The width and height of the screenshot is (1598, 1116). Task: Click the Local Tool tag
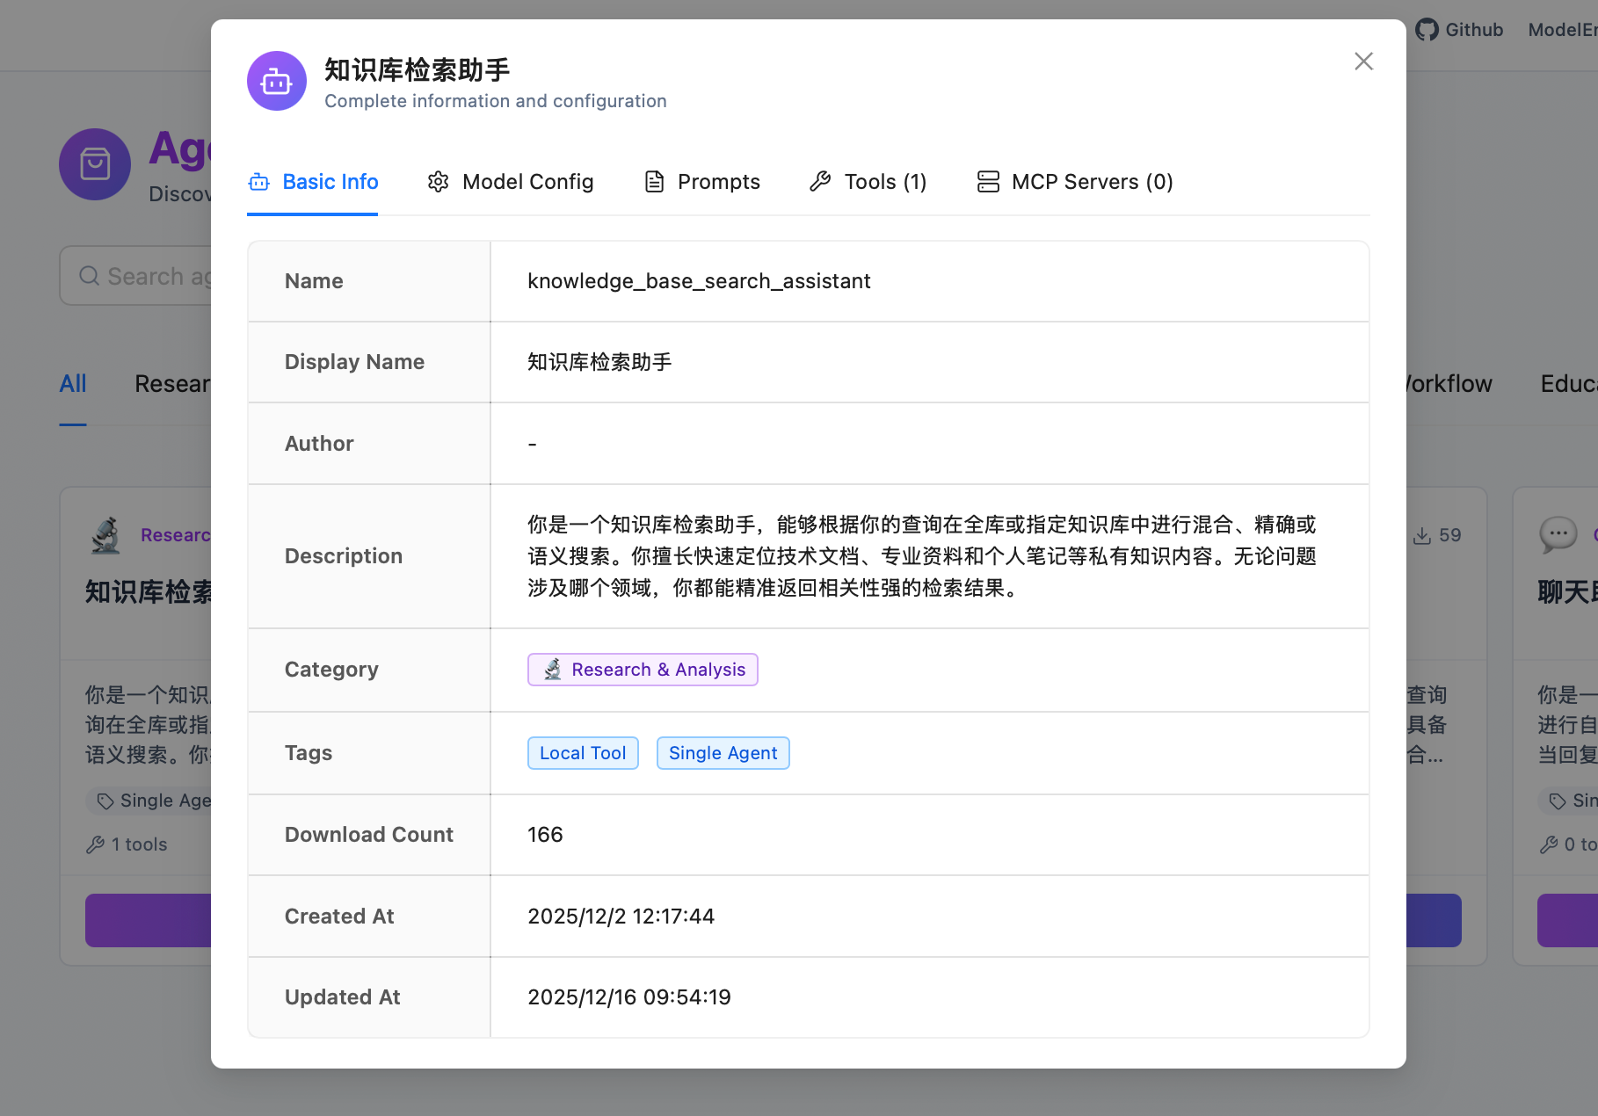click(x=583, y=753)
